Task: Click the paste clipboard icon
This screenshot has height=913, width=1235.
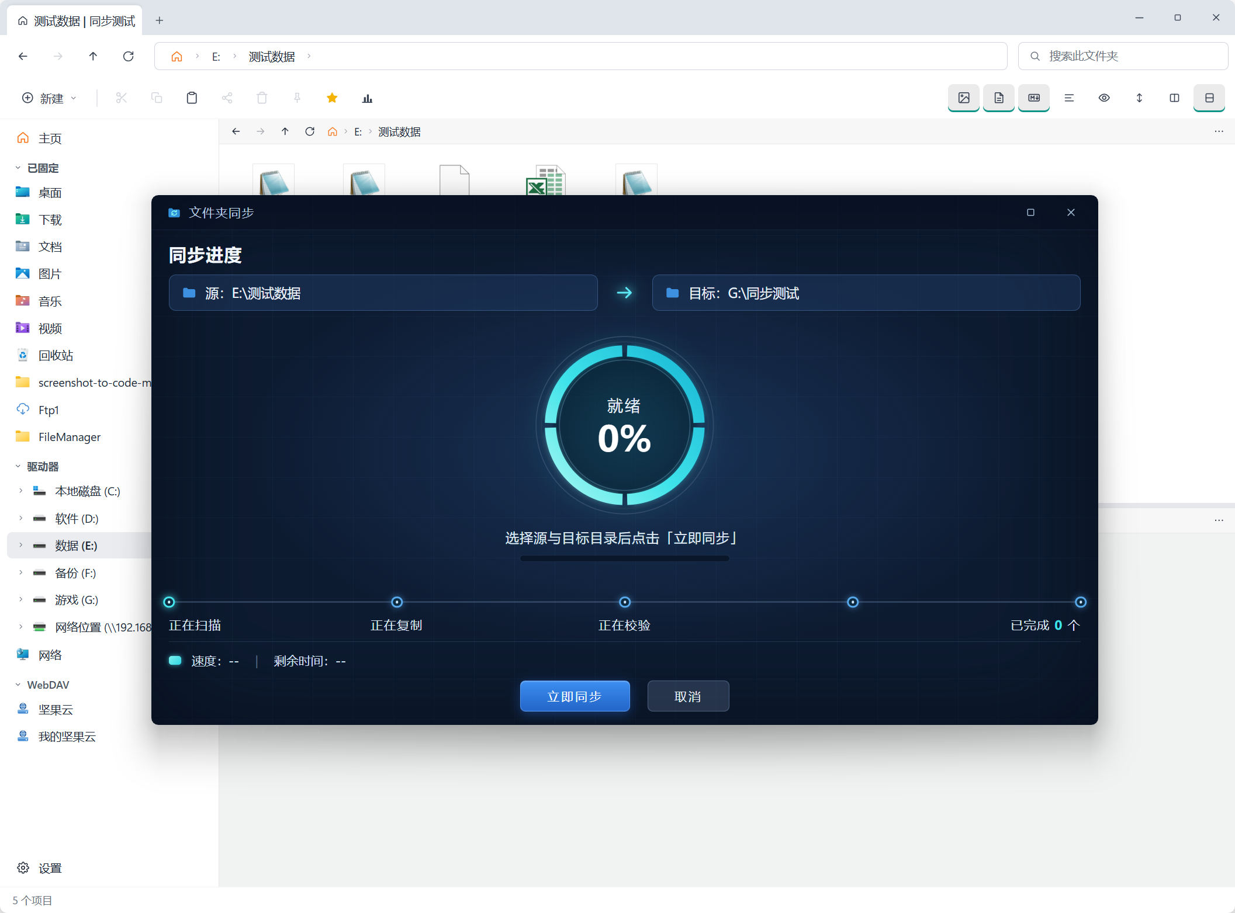Action: point(192,98)
